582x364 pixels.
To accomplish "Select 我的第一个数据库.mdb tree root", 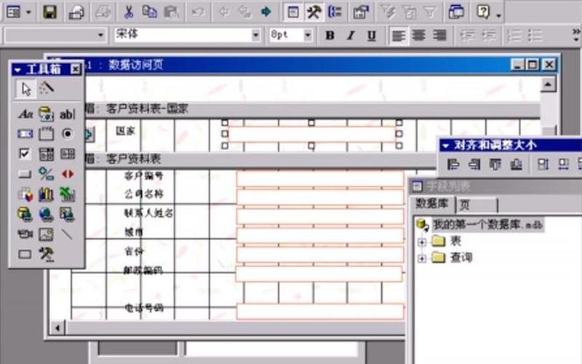I will click(x=487, y=224).
